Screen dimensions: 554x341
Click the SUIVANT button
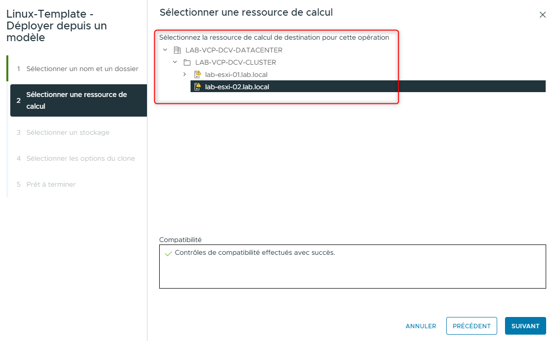525,326
